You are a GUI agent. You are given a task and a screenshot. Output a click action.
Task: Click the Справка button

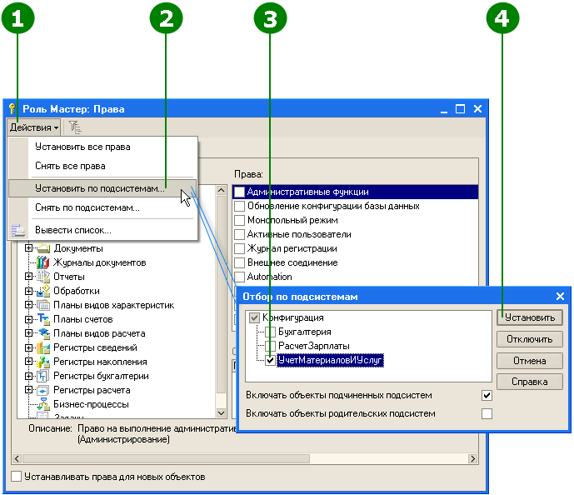coord(530,382)
